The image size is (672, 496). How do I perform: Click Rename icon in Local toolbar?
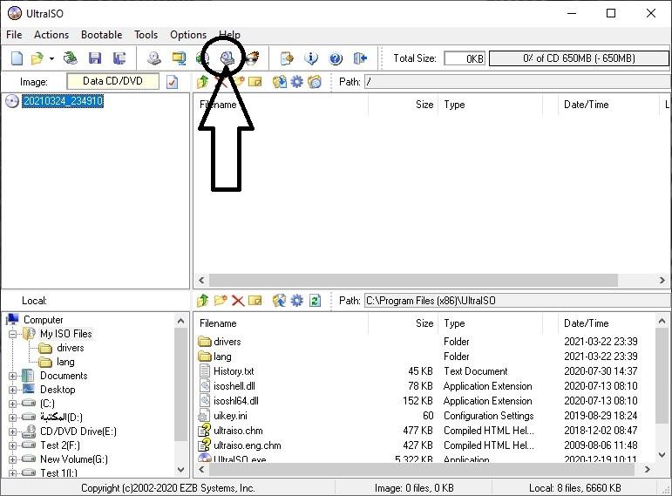pyautogui.click(x=255, y=301)
